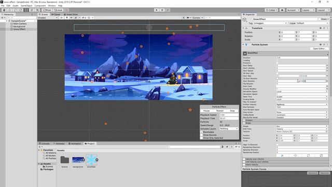
Task: Toggle scene lighting bulb icon
Action: click(67, 18)
